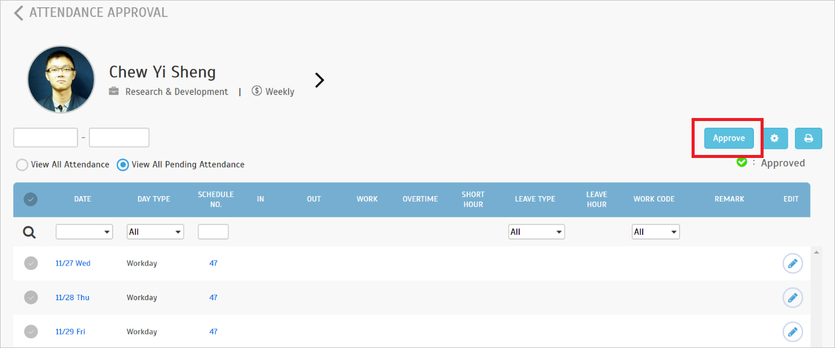Click Workday cell in 11/27 row
The height and width of the screenshot is (348, 835).
142,263
